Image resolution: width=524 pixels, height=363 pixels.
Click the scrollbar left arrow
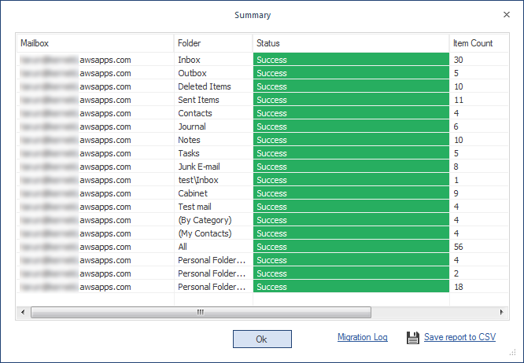[23, 312]
